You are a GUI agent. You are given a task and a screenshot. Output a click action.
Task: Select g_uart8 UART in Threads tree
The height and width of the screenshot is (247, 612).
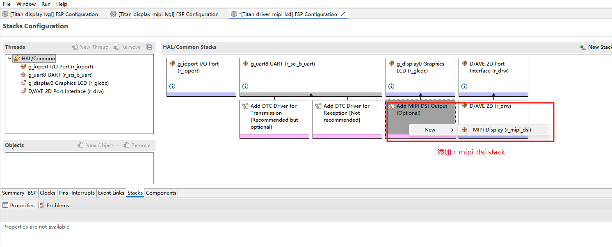60,75
